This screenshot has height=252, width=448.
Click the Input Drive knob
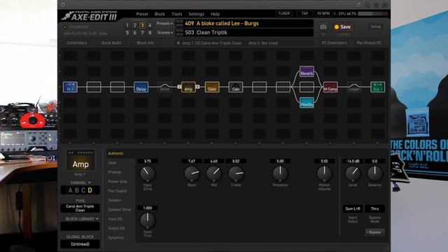148,174
